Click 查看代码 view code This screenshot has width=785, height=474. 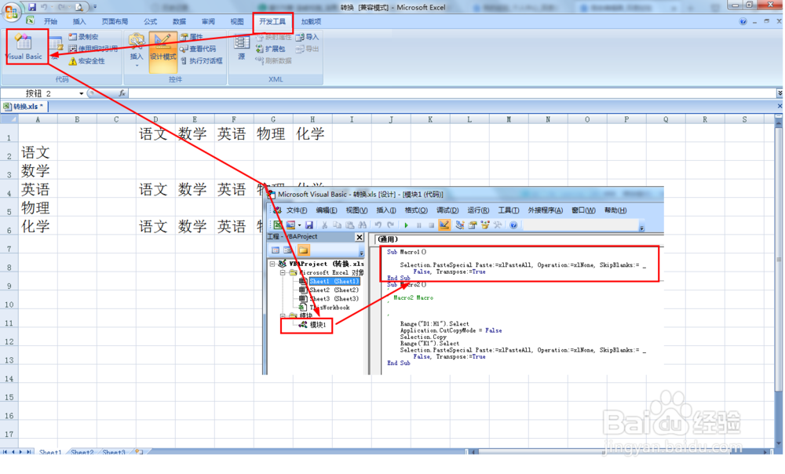[x=199, y=49]
